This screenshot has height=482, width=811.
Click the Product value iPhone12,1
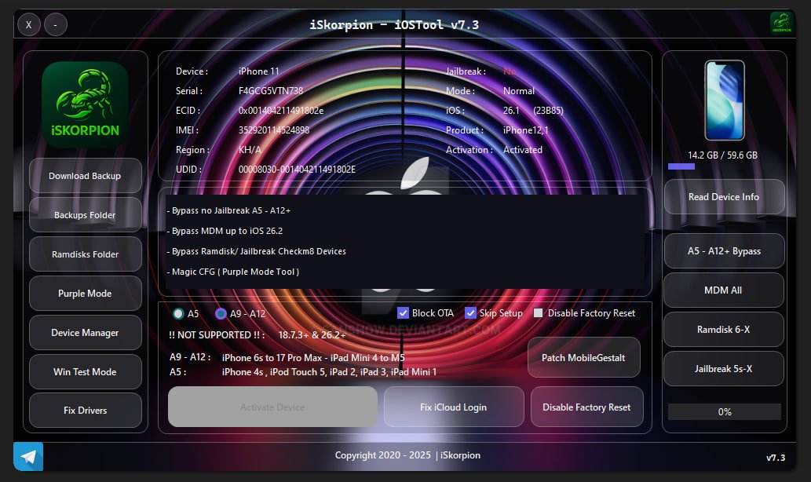525,130
